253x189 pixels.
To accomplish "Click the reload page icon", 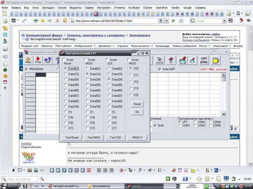I will (65, 21).
